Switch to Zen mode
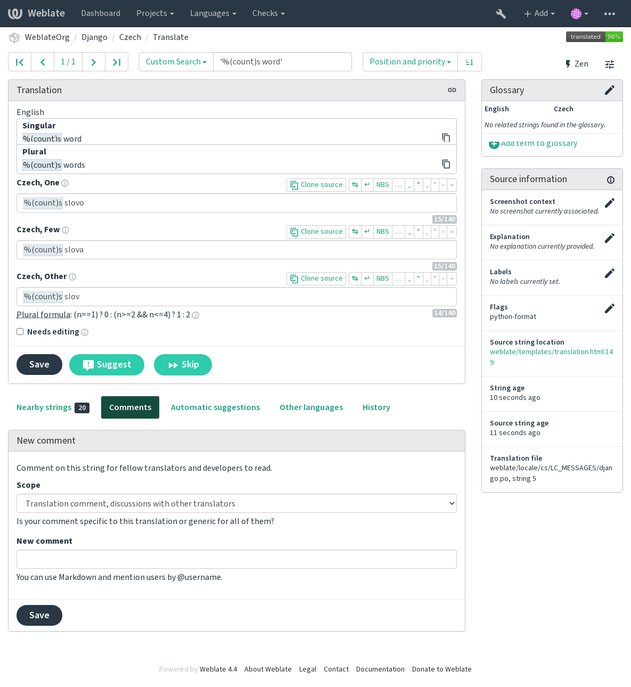The height and width of the screenshot is (687, 631). pos(576,64)
